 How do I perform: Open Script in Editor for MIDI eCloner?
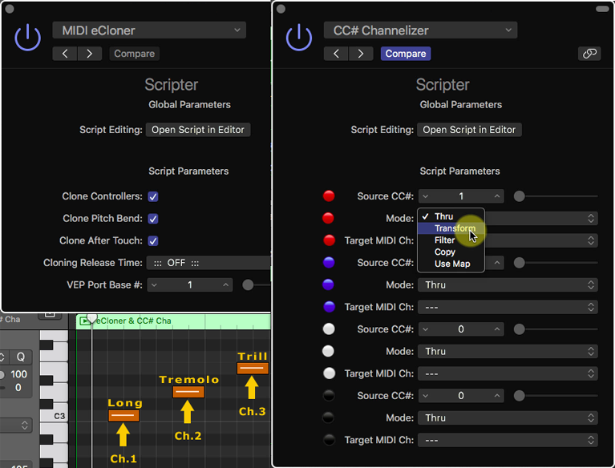(x=198, y=130)
